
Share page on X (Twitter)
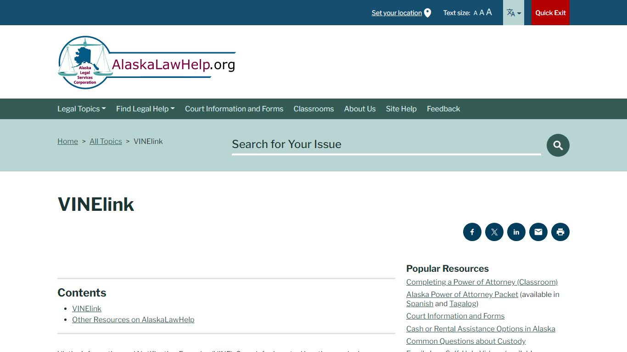pos(494,232)
